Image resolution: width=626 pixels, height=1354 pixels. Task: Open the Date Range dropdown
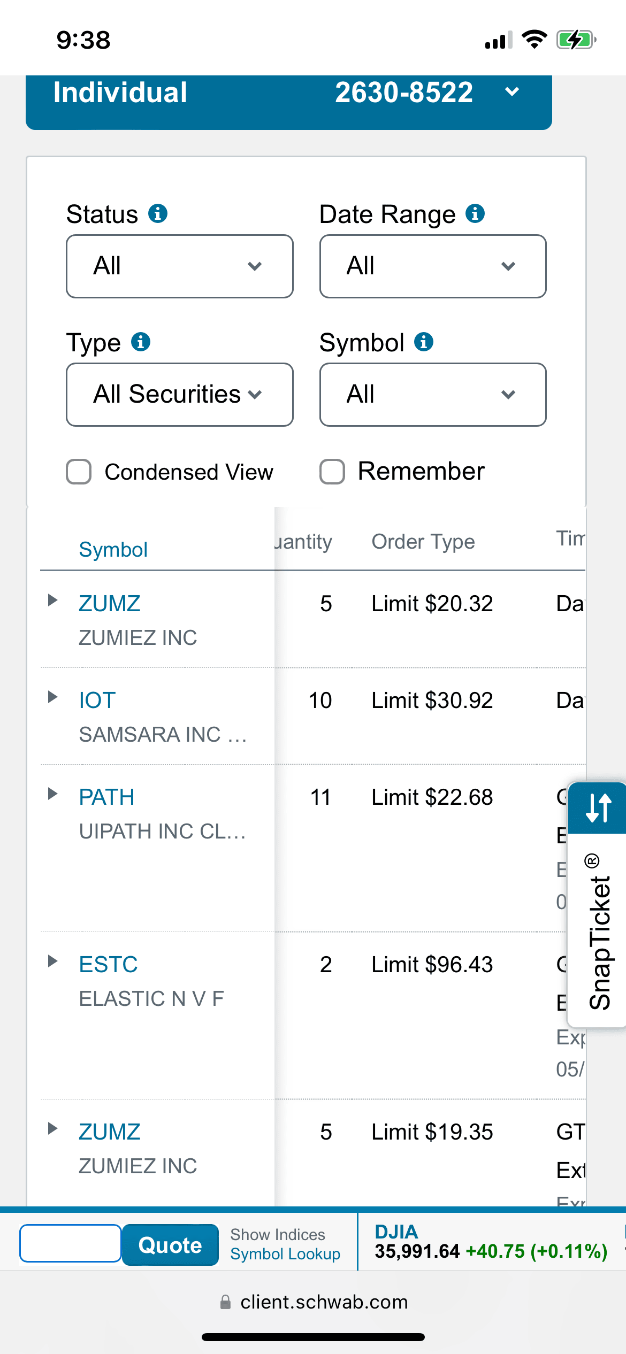(x=433, y=266)
